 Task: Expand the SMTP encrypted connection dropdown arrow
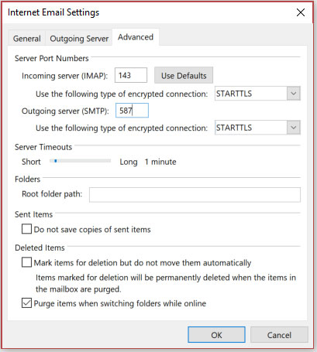294,128
